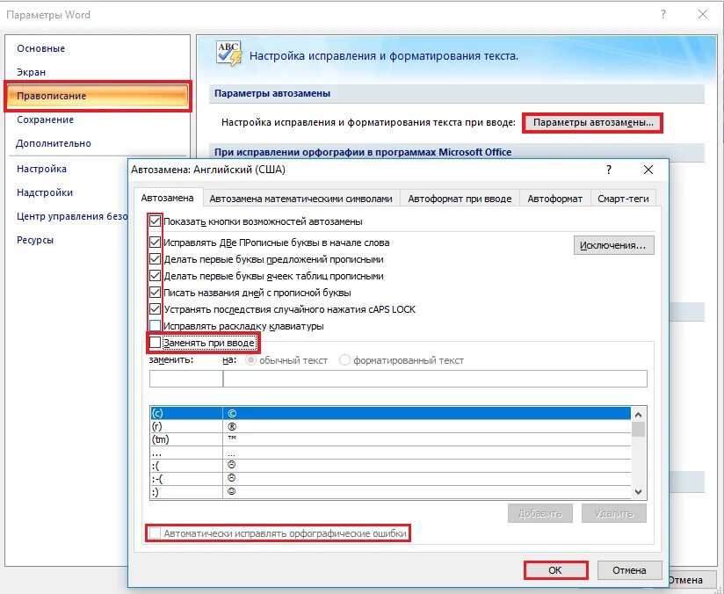
Task: Click the disabled Удалить button
Action: point(613,513)
